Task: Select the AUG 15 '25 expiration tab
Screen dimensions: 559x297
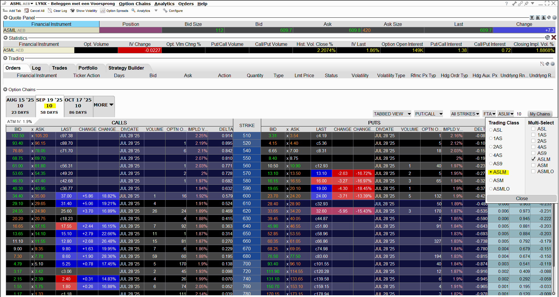Action: pyautogui.click(x=20, y=106)
